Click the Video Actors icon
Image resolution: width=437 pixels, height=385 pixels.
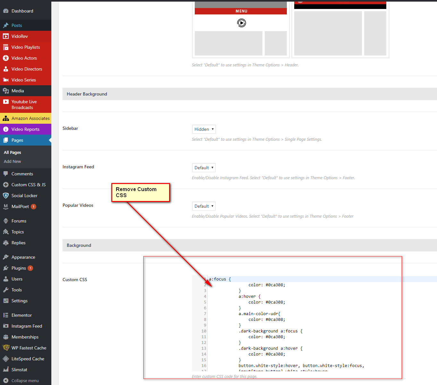6,58
